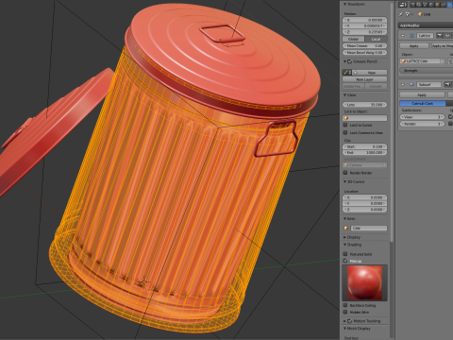Collapse the Item panel
The image size is (453, 340).
[x=344, y=218]
